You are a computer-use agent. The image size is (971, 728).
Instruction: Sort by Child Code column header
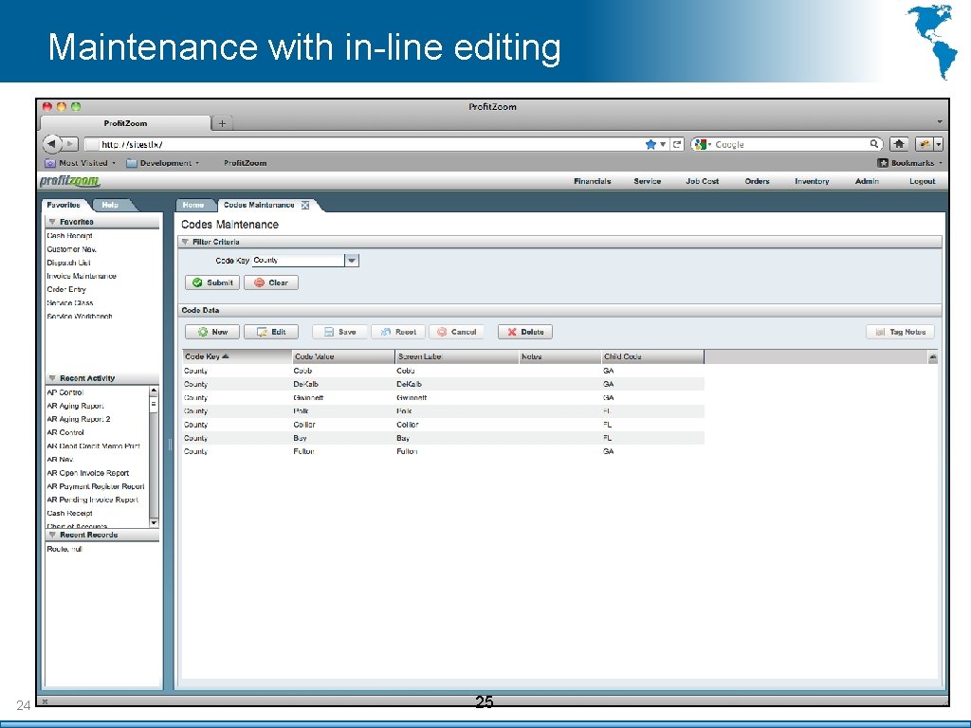(x=652, y=356)
